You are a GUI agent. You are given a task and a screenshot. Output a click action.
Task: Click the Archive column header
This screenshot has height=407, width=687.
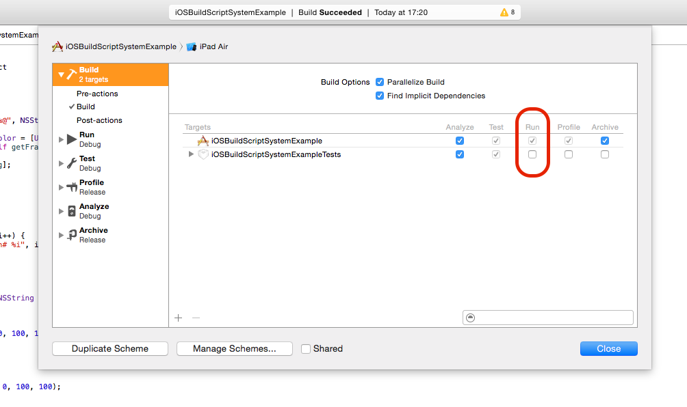point(605,127)
